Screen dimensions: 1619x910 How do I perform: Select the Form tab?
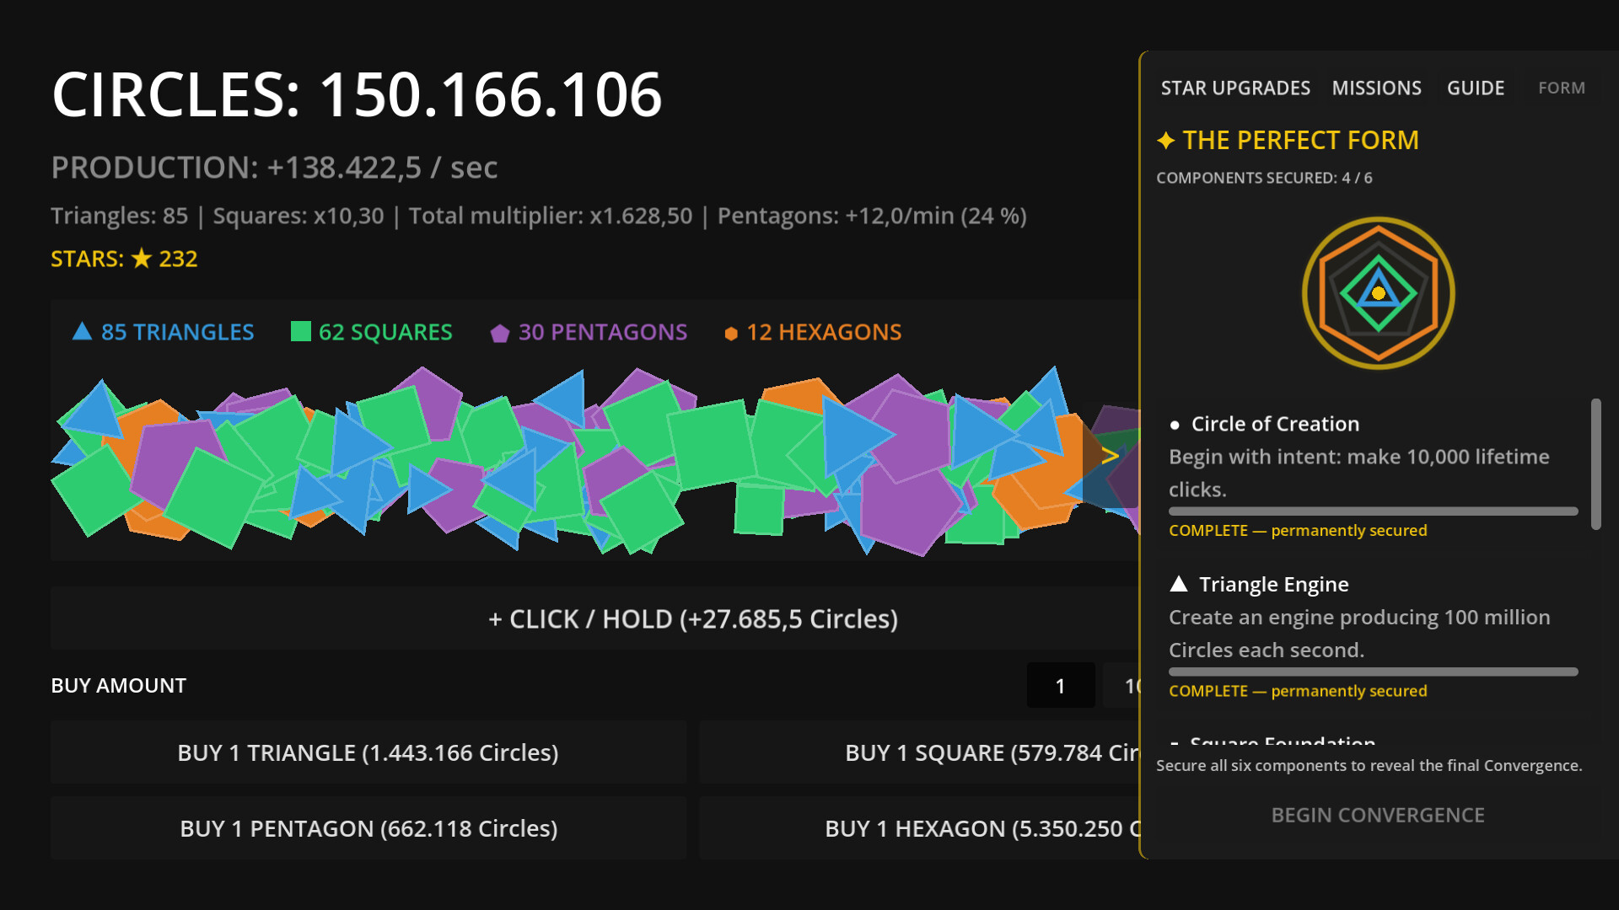1561,88
